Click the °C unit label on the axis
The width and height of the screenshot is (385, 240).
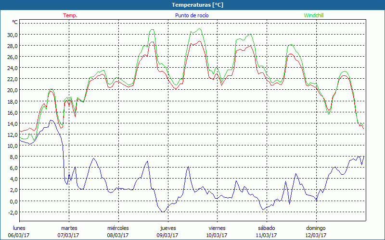[15, 22]
